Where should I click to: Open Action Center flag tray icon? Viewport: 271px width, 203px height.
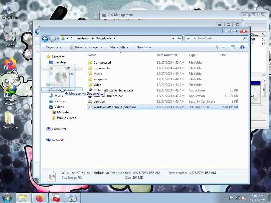(231, 198)
